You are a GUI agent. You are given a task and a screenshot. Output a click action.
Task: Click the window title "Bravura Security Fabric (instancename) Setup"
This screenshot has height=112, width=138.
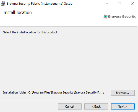click(x=40, y=4)
